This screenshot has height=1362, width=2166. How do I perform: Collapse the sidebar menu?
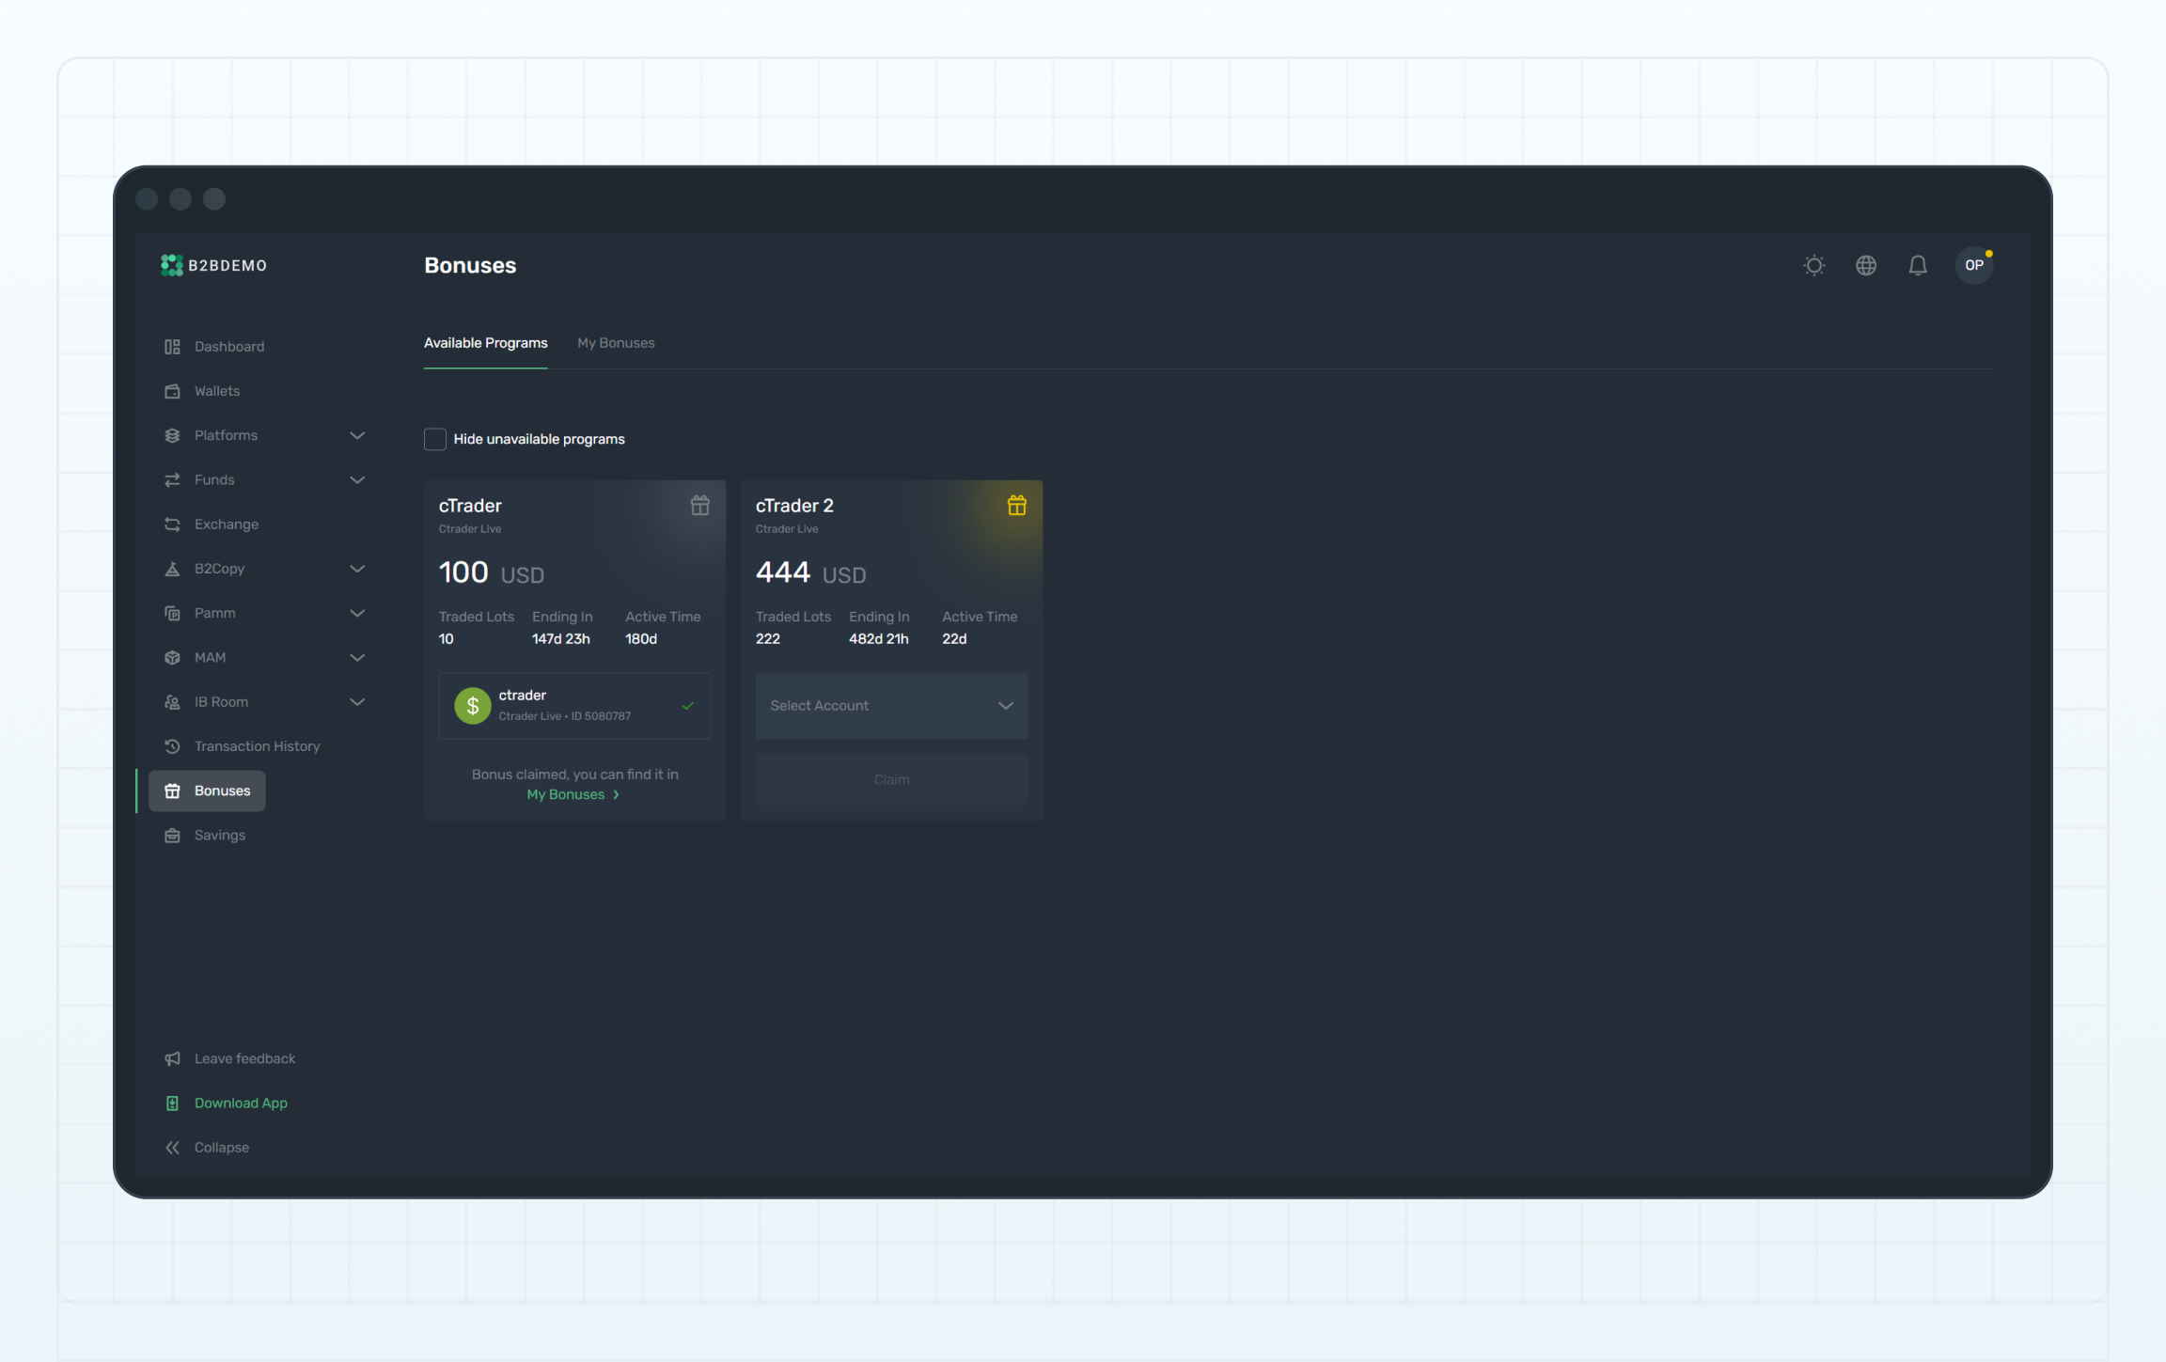click(221, 1148)
